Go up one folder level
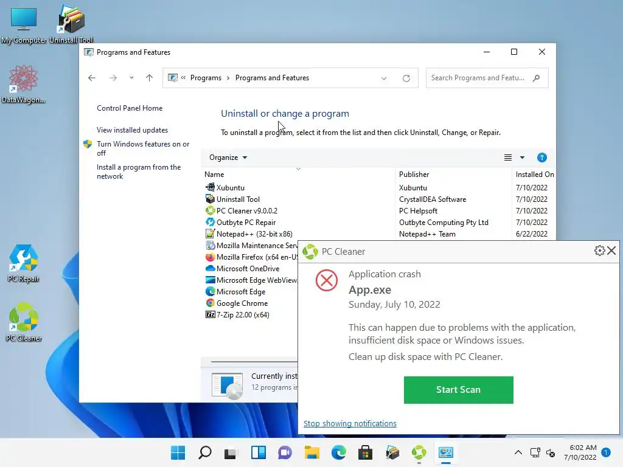 (150, 78)
